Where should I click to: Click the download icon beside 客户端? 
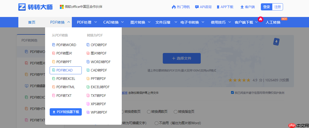(x=242, y=7)
